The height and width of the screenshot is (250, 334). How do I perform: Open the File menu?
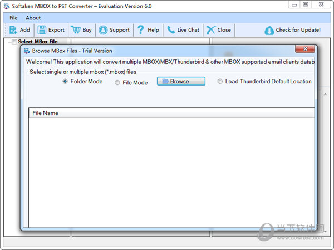(x=13, y=18)
